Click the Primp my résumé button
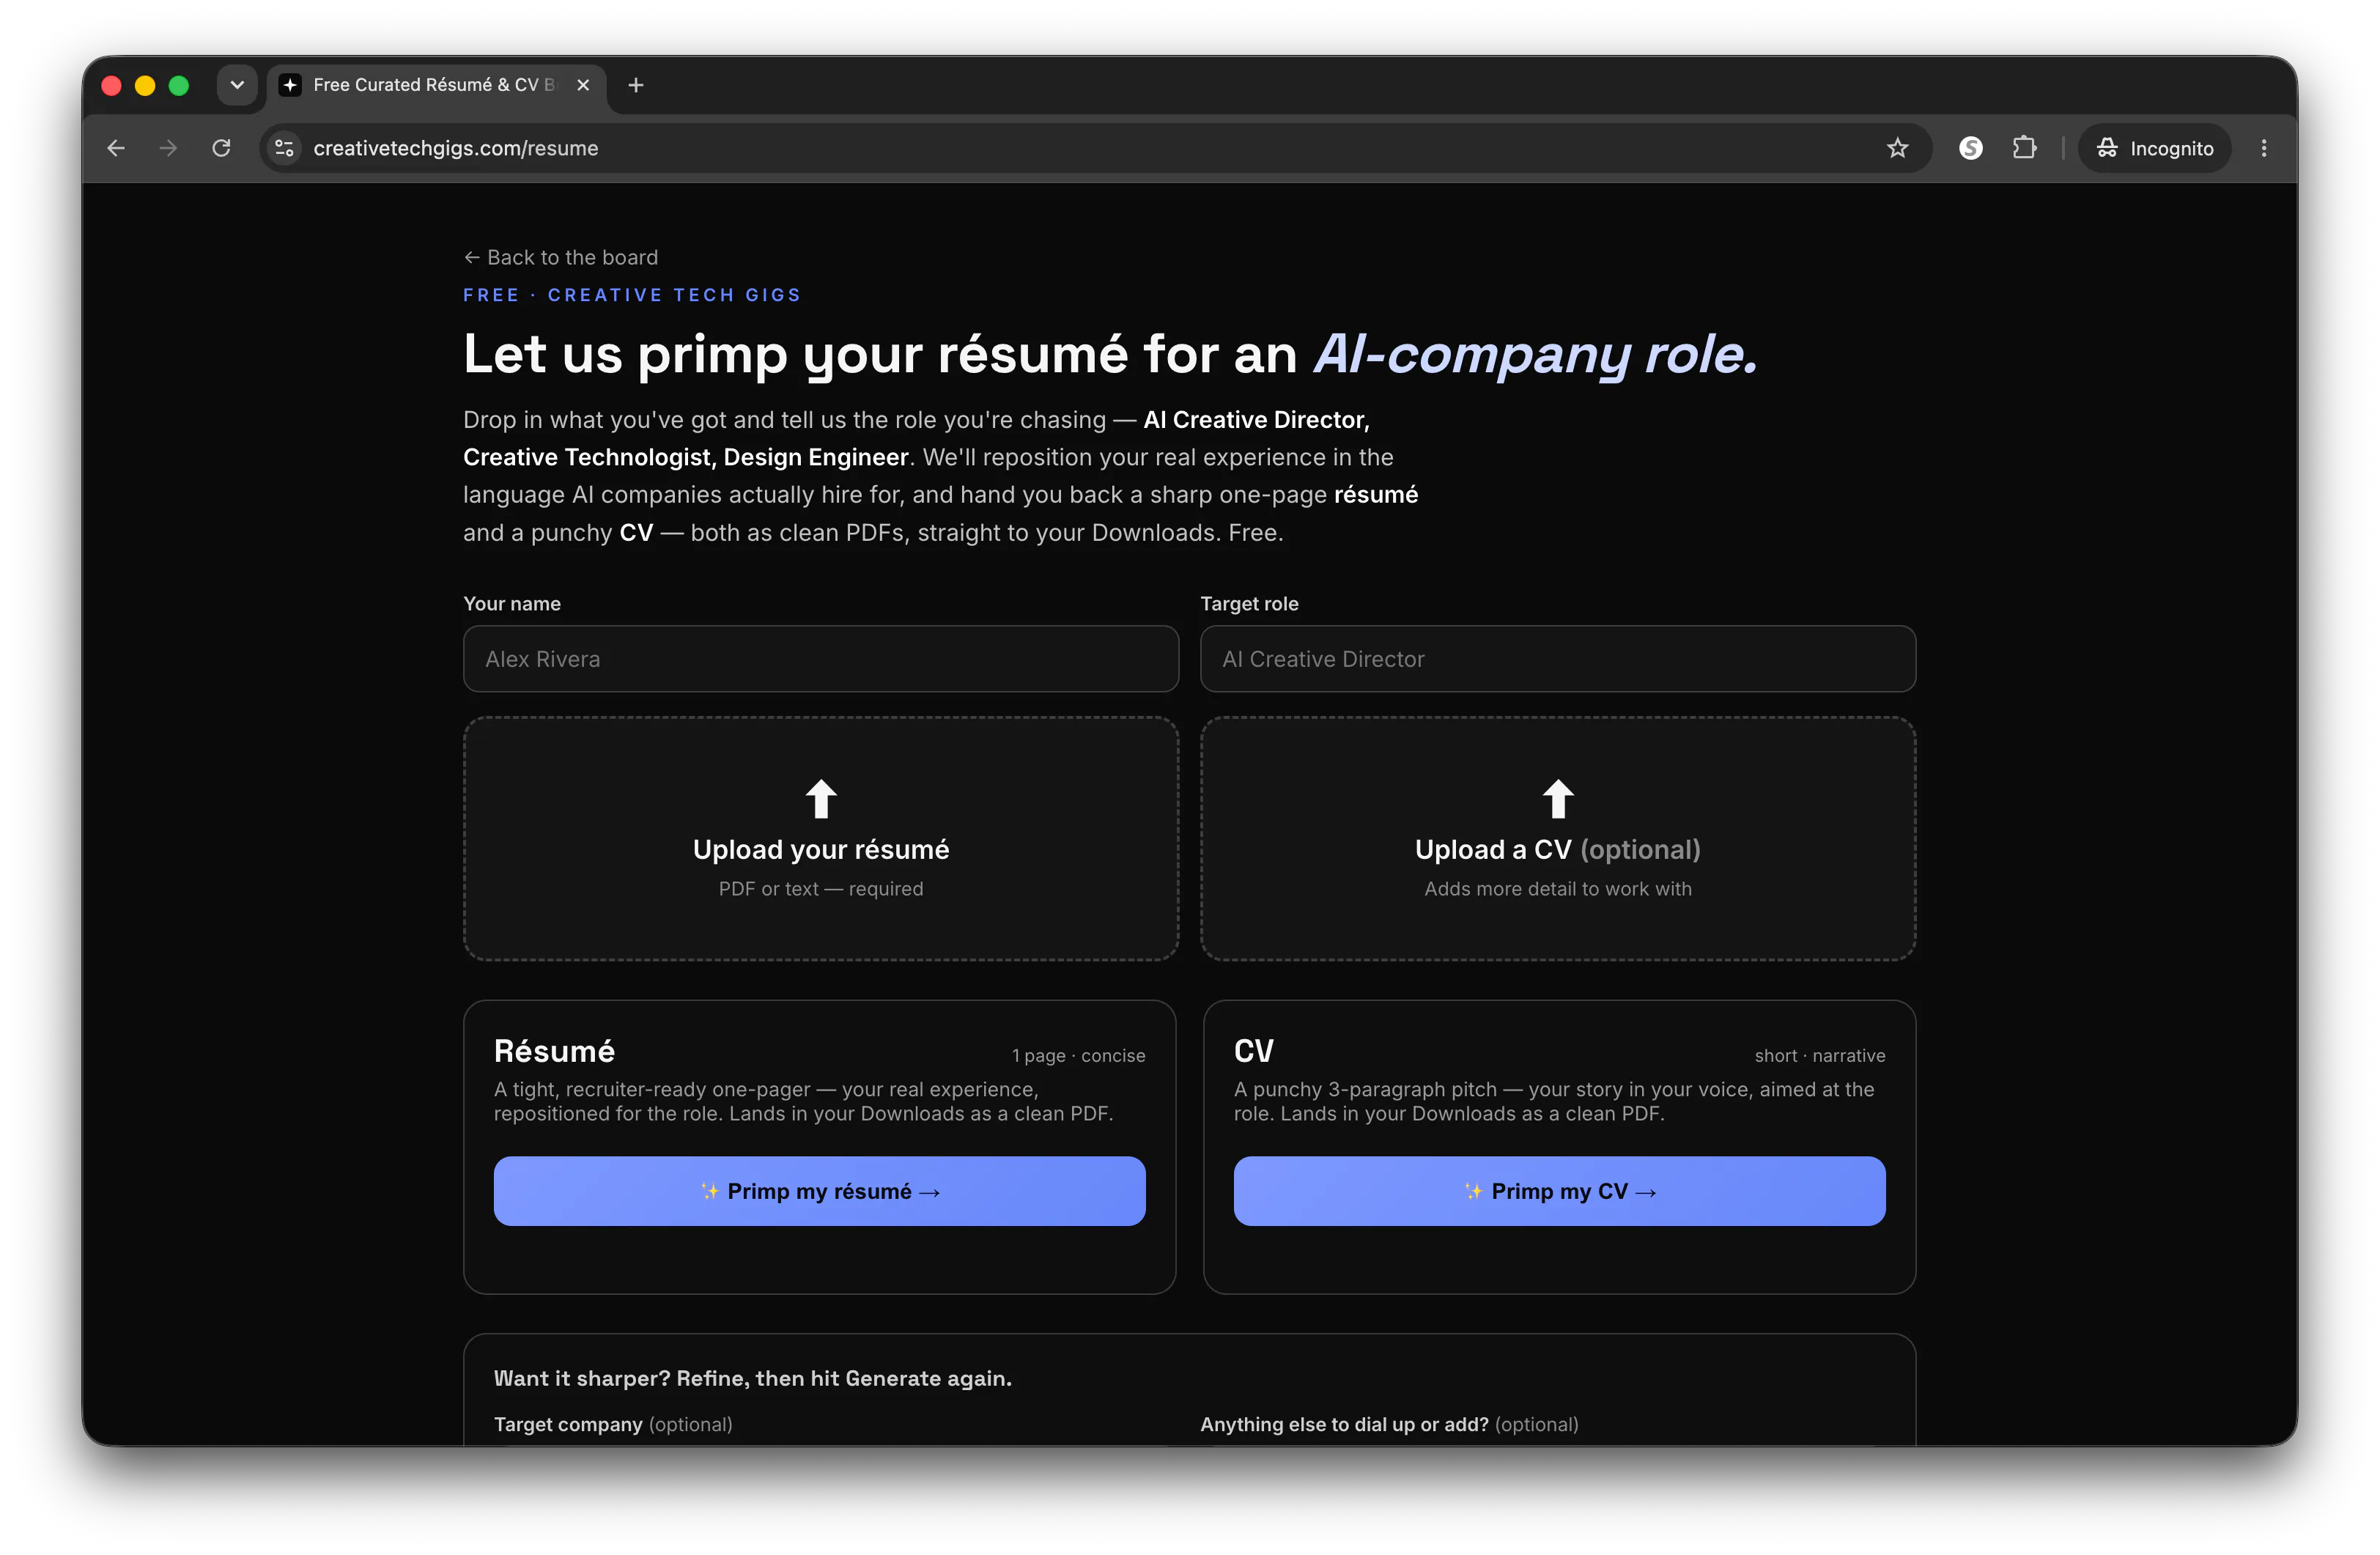 819,1191
